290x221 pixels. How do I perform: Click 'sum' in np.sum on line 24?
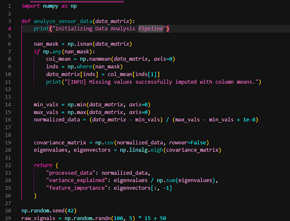pos(171,181)
